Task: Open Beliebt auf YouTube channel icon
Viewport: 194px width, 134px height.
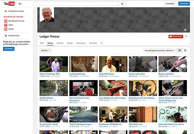Action: click(x=5, y=21)
